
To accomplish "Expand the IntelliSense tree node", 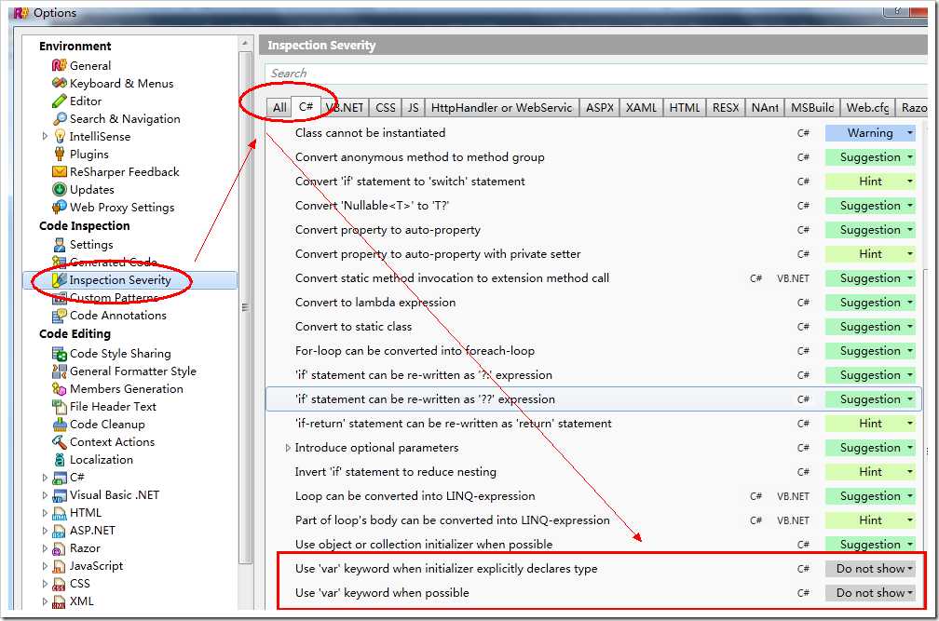I will click(x=45, y=137).
